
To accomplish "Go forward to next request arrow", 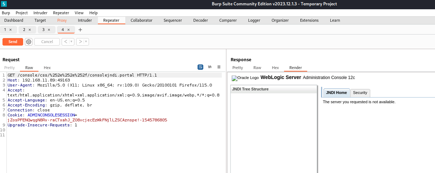I will [x=80, y=42].
